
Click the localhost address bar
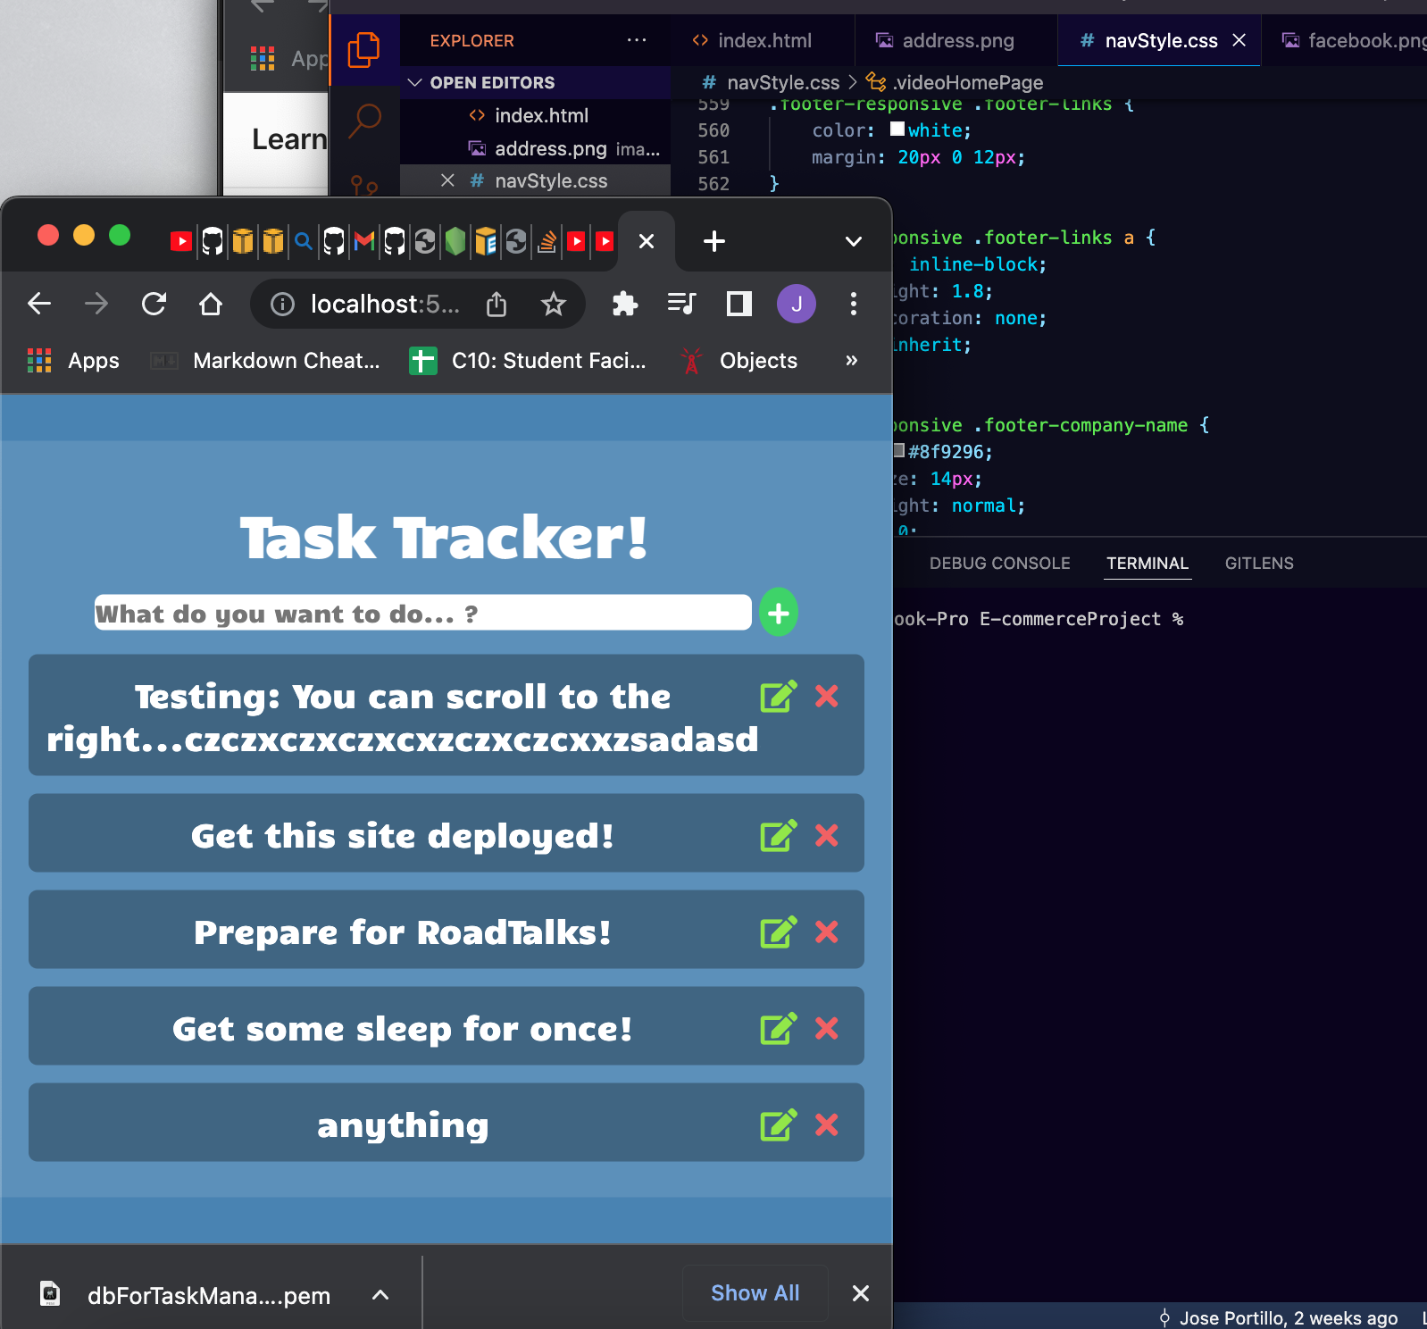pos(384,305)
